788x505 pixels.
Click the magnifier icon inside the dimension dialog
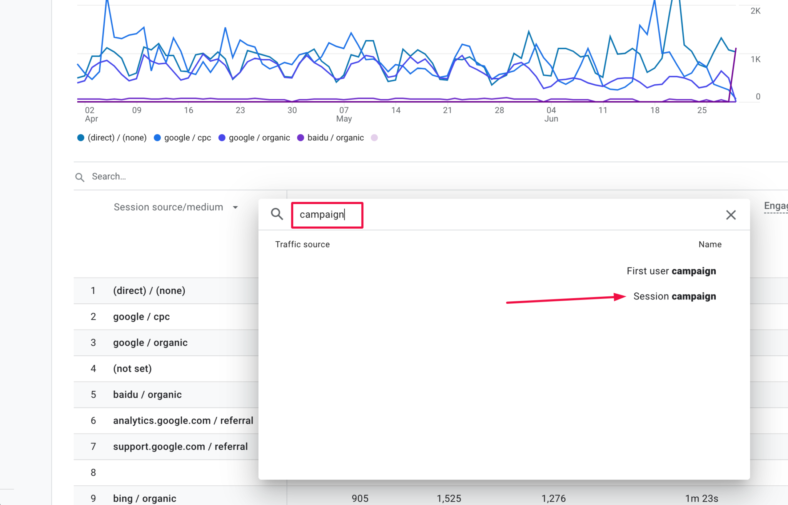277,214
